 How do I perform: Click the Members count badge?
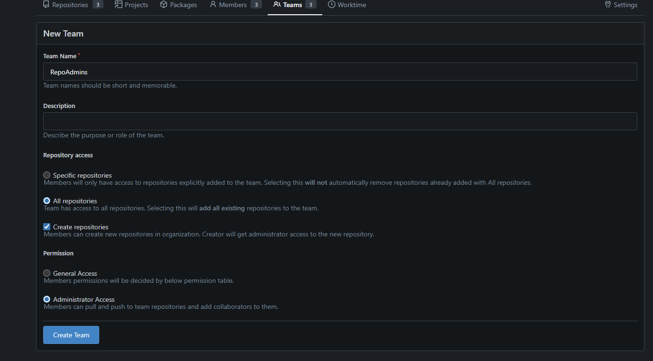coord(256,5)
